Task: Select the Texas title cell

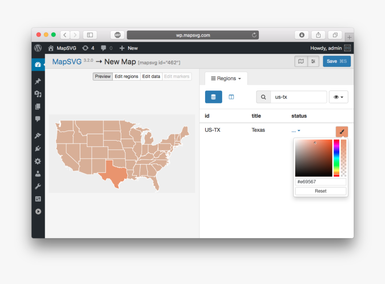Action: (x=258, y=130)
